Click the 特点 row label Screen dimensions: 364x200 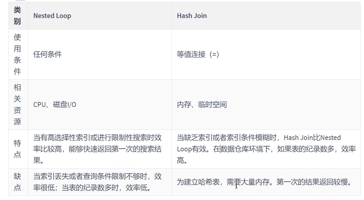coord(18,149)
